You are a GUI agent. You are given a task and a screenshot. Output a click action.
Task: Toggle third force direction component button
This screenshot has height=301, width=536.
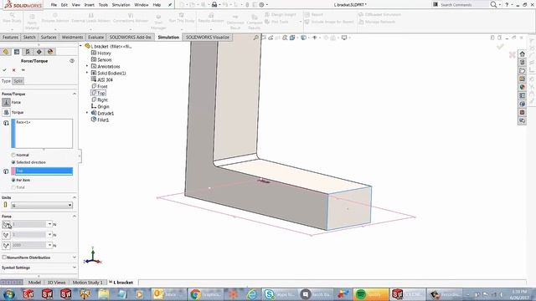[x=6, y=245]
